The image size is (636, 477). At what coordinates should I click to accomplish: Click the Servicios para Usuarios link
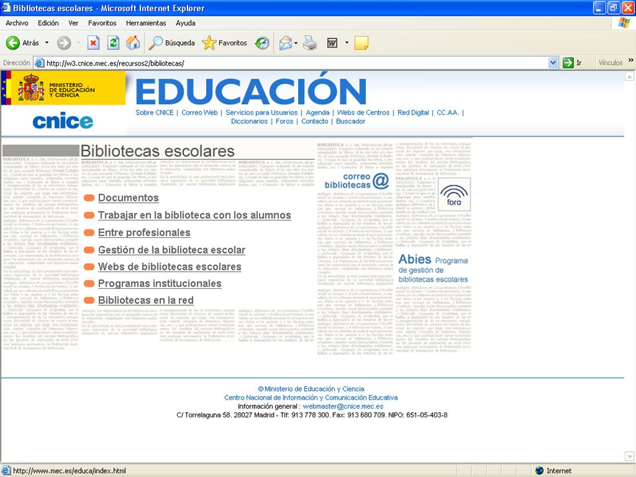pyautogui.click(x=262, y=113)
